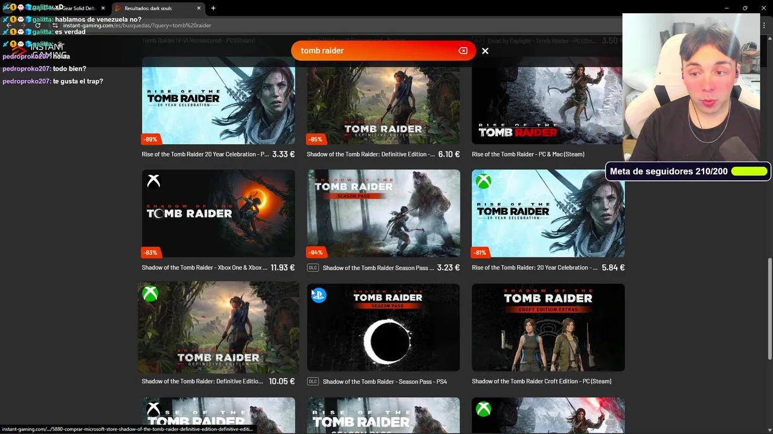Click the -85% discount badge

tap(315, 139)
